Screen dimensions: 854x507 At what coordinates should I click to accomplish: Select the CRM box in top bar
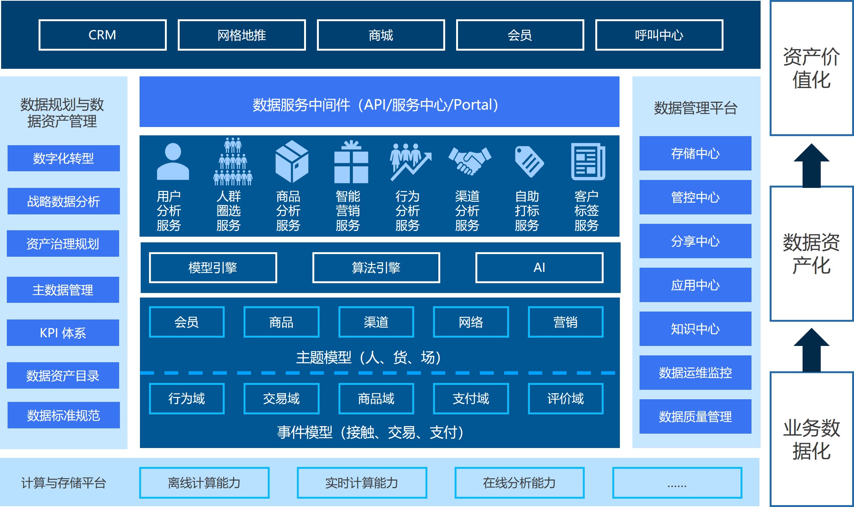pyautogui.click(x=102, y=35)
